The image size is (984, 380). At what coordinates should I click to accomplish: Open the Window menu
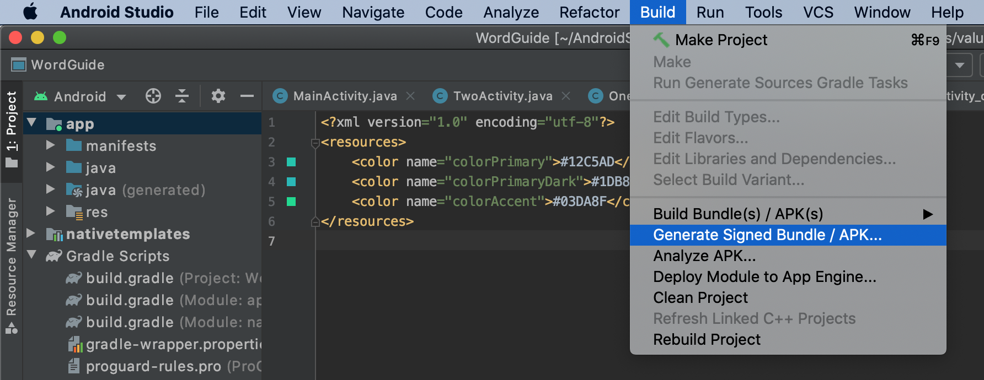click(x=882, y=12)
